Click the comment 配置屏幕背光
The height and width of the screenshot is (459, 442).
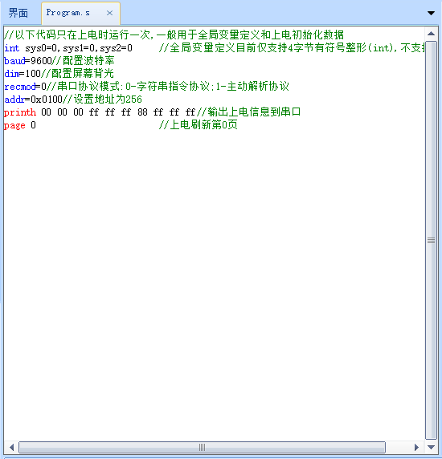77,74
